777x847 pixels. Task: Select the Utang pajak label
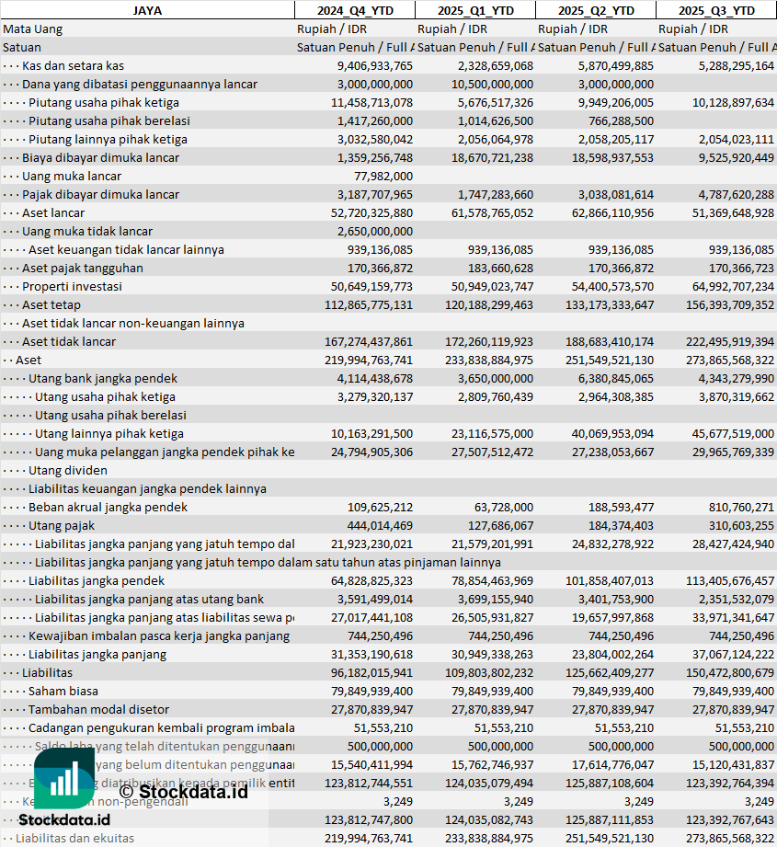[x=62, y=525]
